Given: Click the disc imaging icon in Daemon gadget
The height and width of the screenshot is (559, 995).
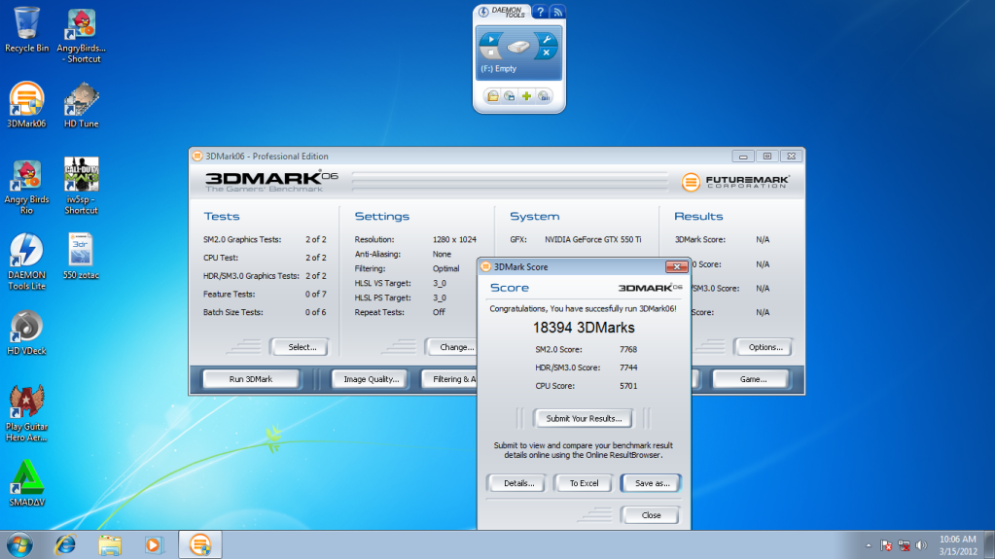Looking at the screenshot, I should [x=510, y=96].
